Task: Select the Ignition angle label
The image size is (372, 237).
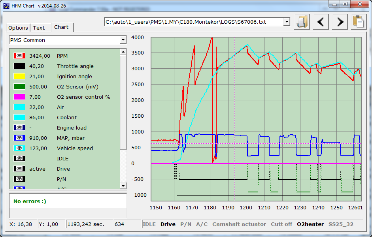Action: (x=74, y=77)
